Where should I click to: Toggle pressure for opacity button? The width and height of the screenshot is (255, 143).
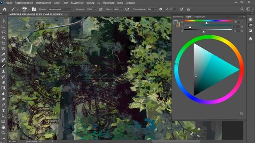point(101,9)
